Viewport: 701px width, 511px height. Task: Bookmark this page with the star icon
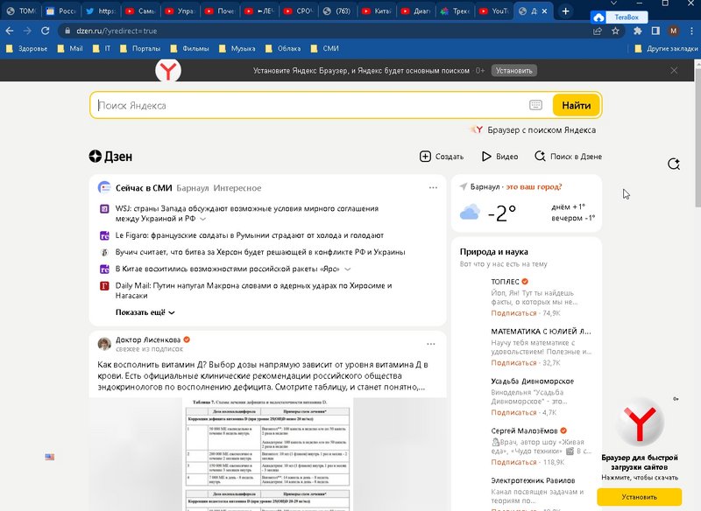tap(616, 31)
